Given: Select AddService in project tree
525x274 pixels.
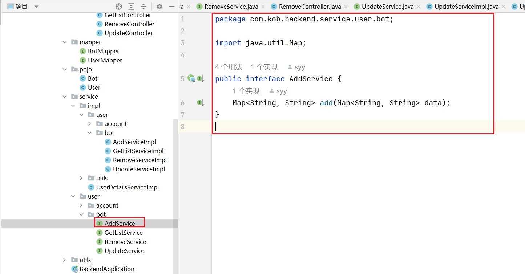Looking at the screenshot, I should [120, 224].
